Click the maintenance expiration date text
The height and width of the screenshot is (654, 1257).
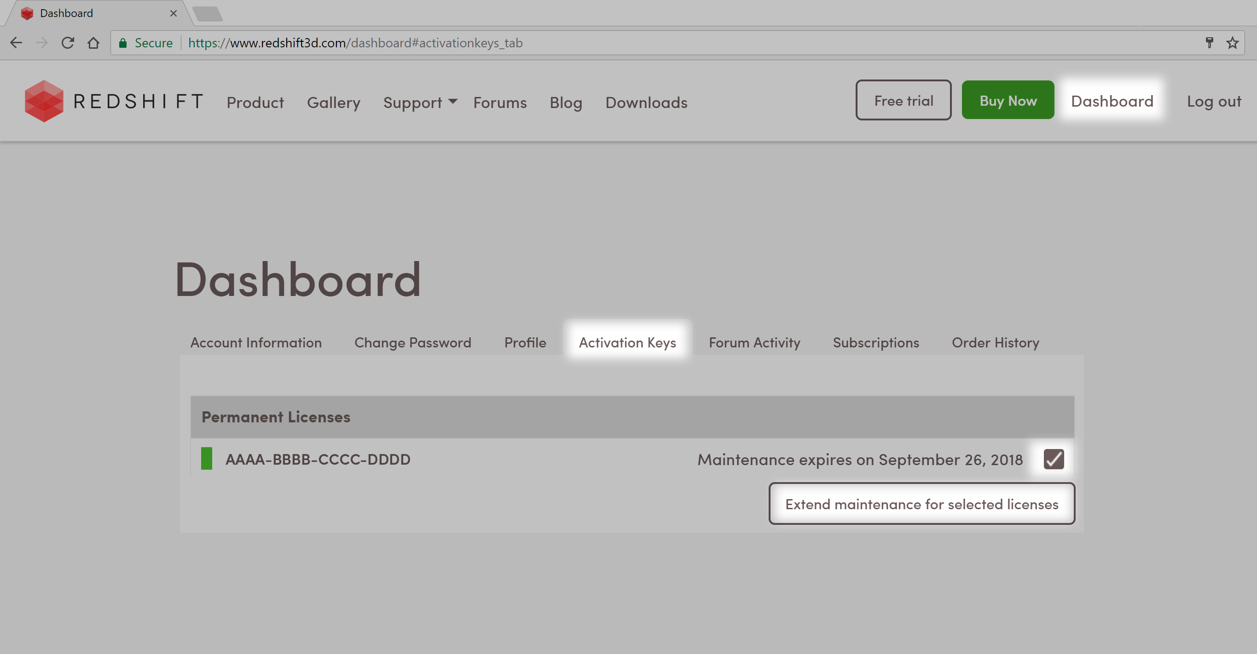tap(860, 460)
